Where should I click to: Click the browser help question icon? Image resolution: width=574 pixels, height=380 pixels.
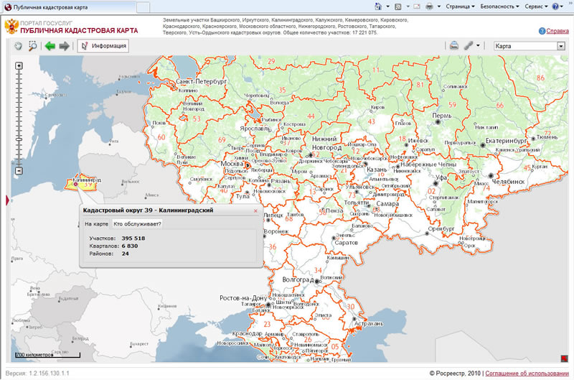tap(555, 6)
